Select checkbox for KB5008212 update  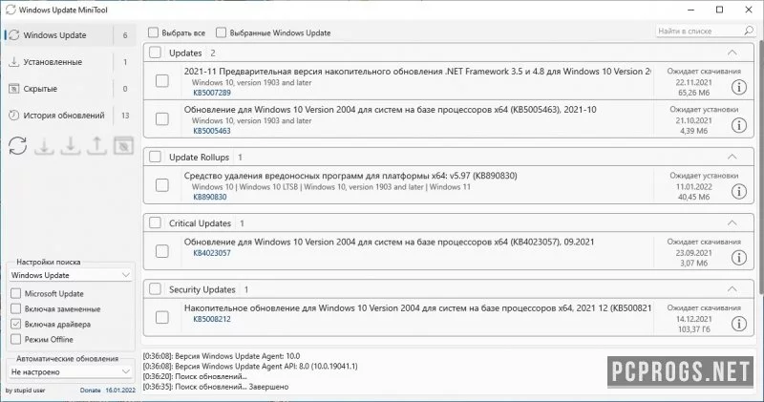[x=161, y=318]
